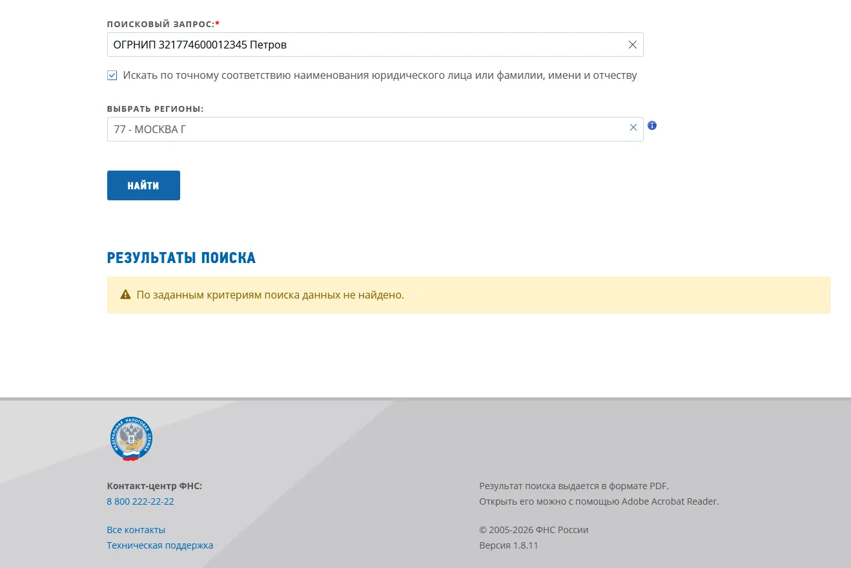Call the contact center number 8 800 222-22-22

[x=140, y=501]
